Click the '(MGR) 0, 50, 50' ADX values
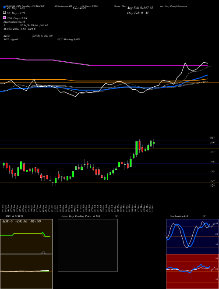Image resolution: width=219 pixels, height=289 pixels. pos(42,36)
